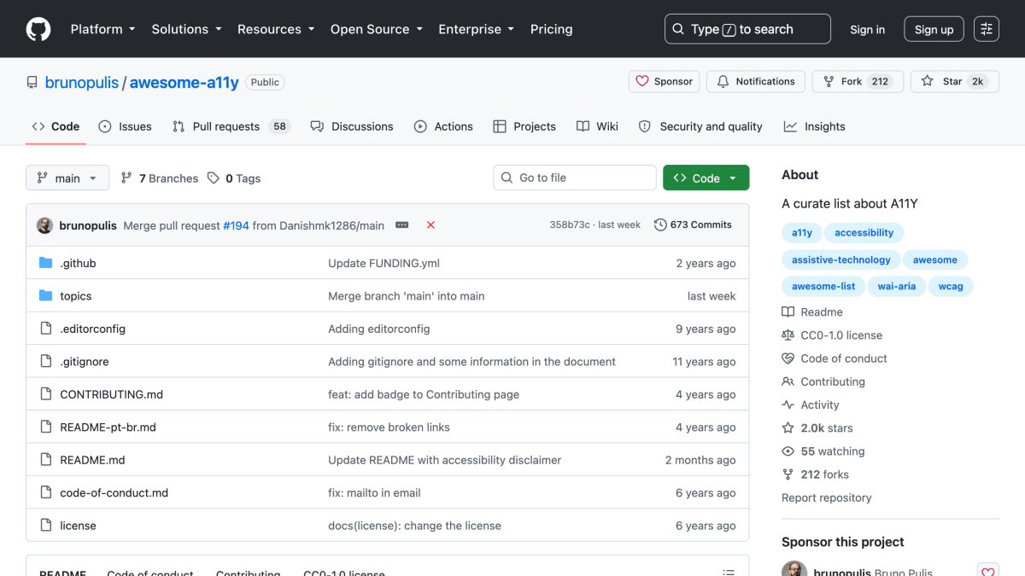Viewport: 1025px width, 576px height.
Task: Click the clock icon beside 673 Commits
Action: pyautogui.click(x=660, y=225)
